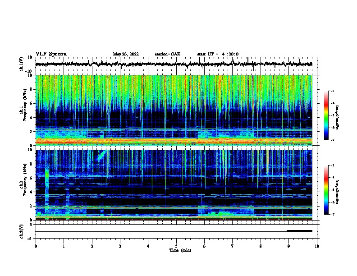Select the "start UT = 4:20:0" label
This screenshot has height=276, width=357.
[x=218, y=54]
